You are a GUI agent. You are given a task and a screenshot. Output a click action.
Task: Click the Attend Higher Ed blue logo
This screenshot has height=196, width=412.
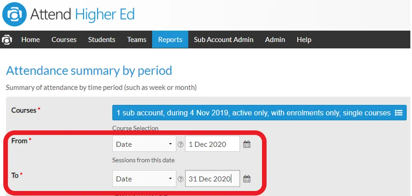click(14, 14)
